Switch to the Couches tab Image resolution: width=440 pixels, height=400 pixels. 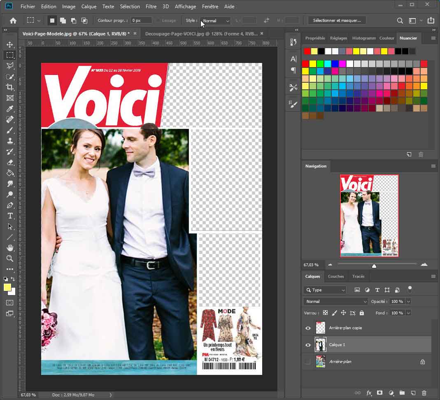click(335, 276)
